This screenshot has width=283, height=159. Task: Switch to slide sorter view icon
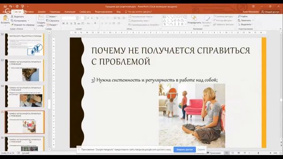(233, 153)
